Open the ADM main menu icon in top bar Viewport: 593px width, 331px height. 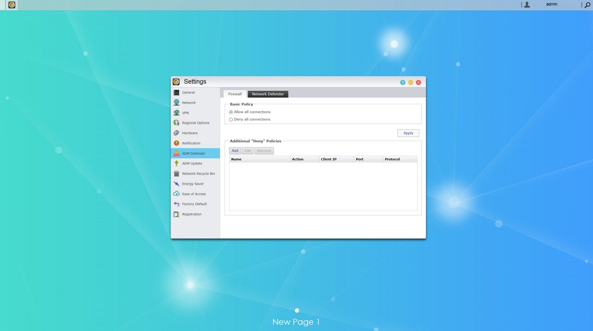click(x=12, y=5)
